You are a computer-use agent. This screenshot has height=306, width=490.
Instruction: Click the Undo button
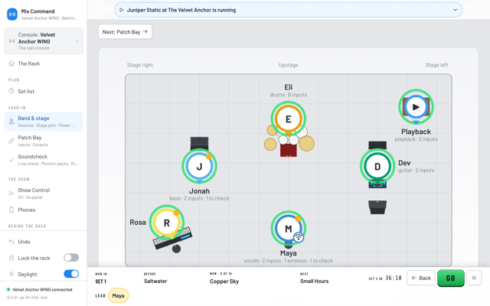point(44,242)
